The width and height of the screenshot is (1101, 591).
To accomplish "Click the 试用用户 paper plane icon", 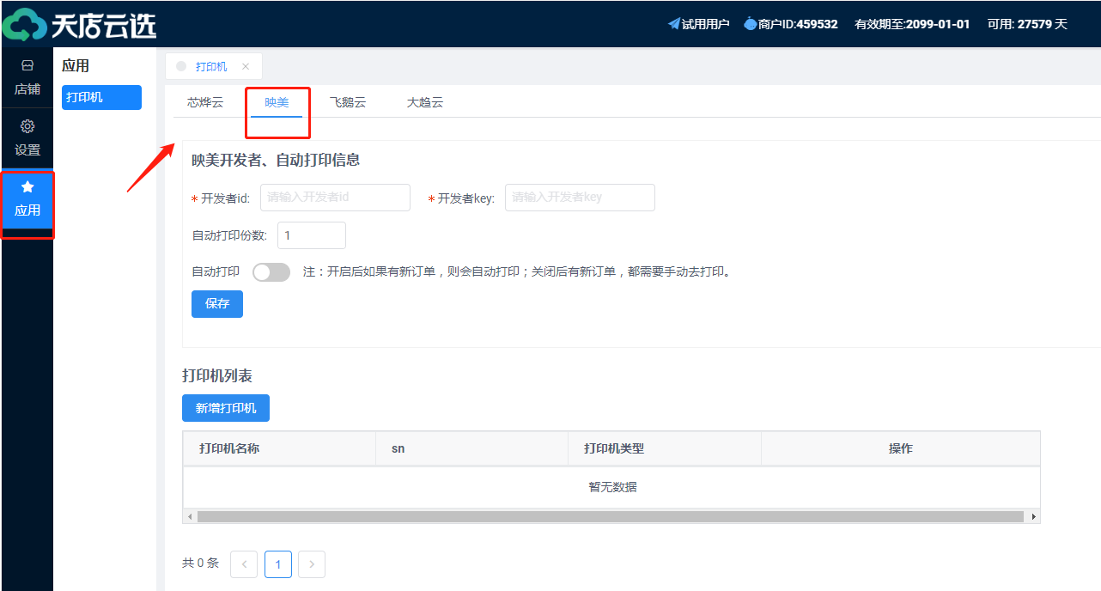I will pos(674,24).
